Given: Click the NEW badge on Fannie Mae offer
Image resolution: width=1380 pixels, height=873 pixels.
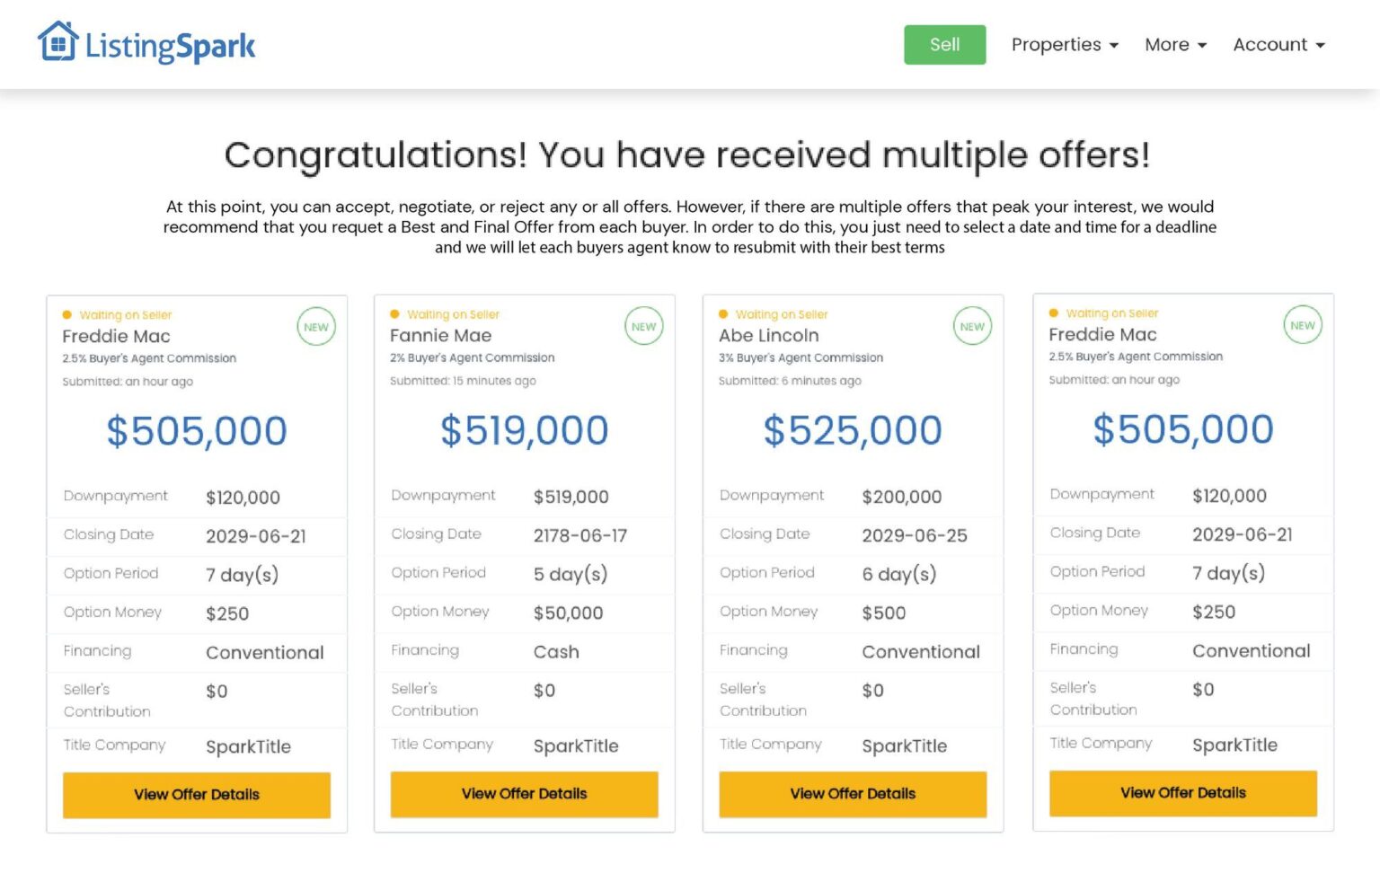Looking at the screenshot, I should pos(643,327).
